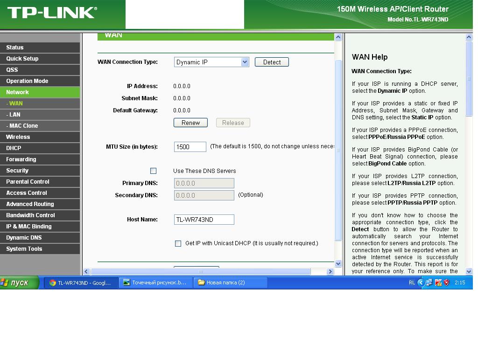Image resolution: width=478 pixels, height=358 pixels.
Task: Click the TP-LINK logo in header
Action: [x=52, y=13]
